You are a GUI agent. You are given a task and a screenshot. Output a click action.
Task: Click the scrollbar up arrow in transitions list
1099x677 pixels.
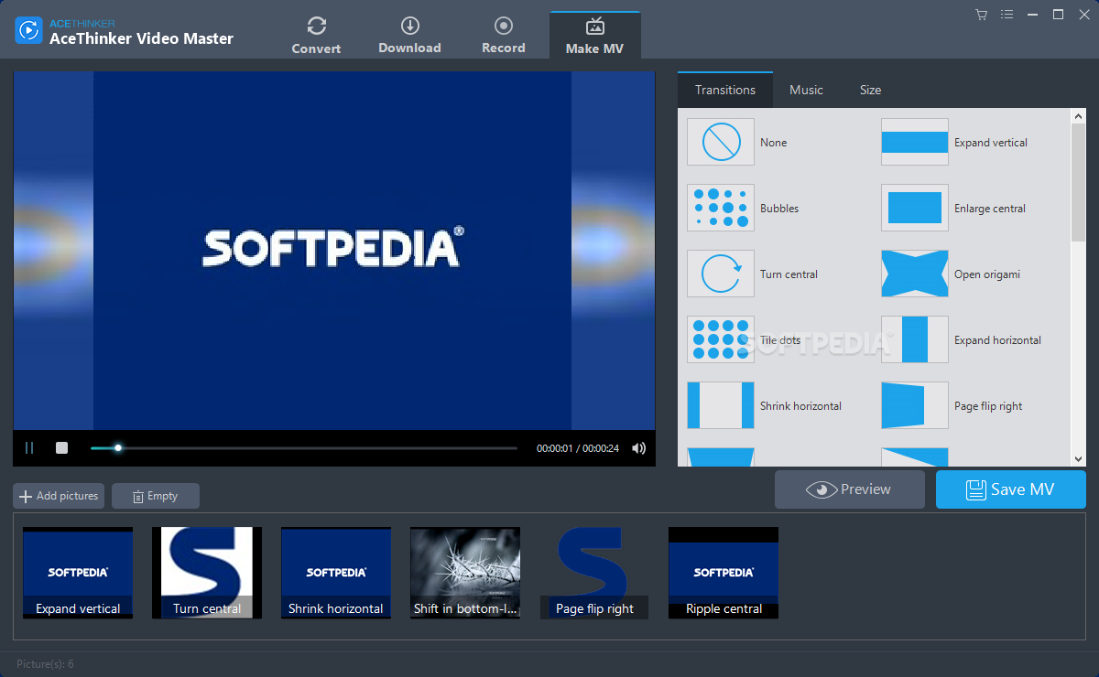point(1078,115)
